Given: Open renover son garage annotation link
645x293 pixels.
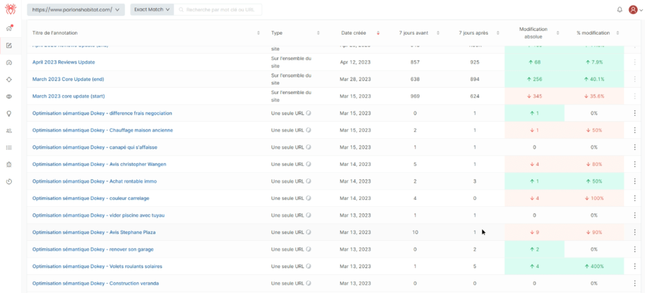Looking at the screenshot, I should 93,250.
